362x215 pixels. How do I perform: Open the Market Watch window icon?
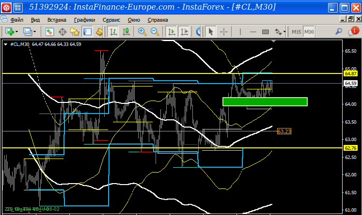49,31
